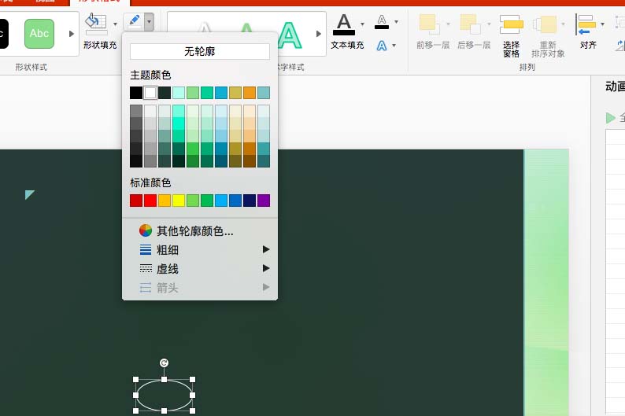Select standard dark blue color swatch
This screenshot has width=625, height=416.
click(x=250, y=201)
